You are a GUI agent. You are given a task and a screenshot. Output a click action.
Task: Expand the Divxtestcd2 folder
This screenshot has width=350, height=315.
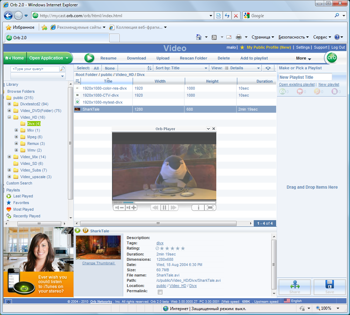9,104
